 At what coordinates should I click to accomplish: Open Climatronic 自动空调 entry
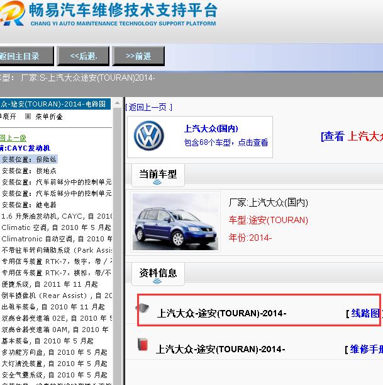click(x=57, y=239)
